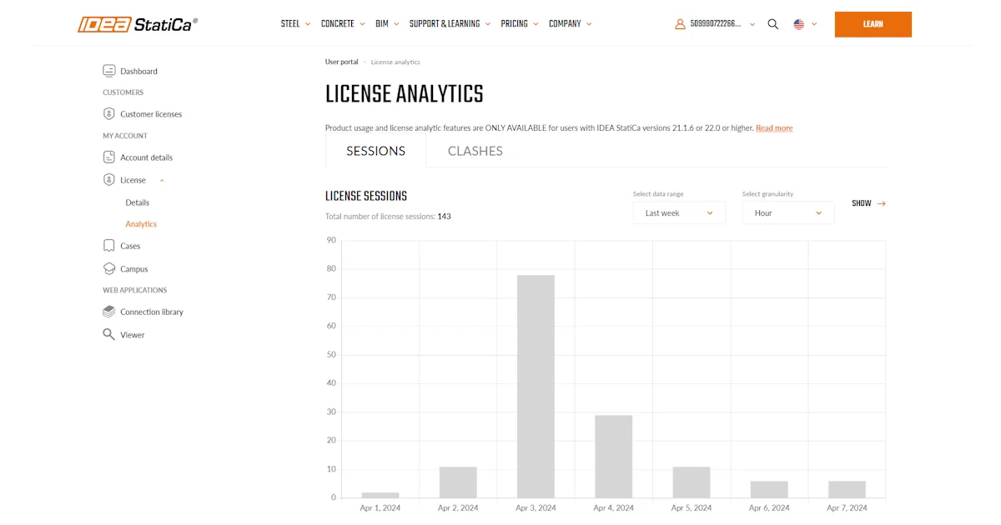The height and width of the screenshot is (525, 1001).
Task: Click the Campus graduation cap icon
Action: coord(108,269)
